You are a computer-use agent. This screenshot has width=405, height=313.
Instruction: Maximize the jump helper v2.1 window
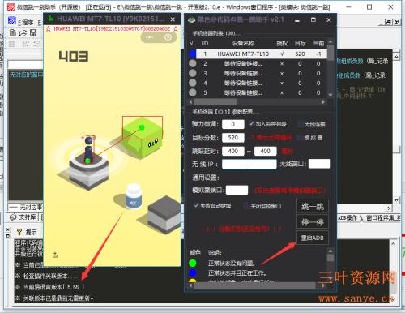click(x=313, y=19)
